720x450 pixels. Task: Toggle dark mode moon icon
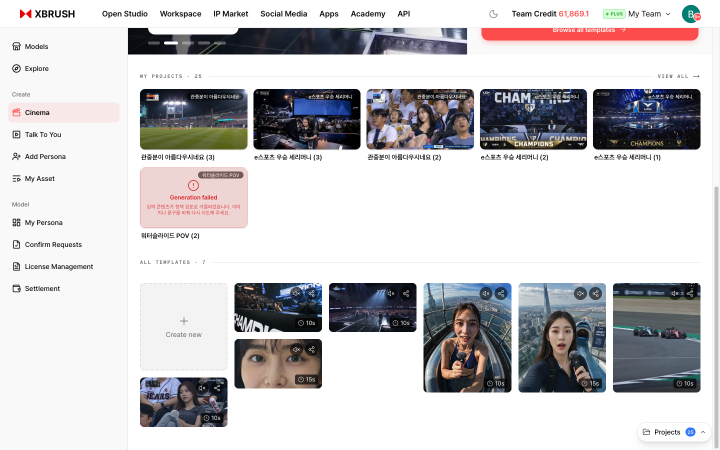pos(493,14)
